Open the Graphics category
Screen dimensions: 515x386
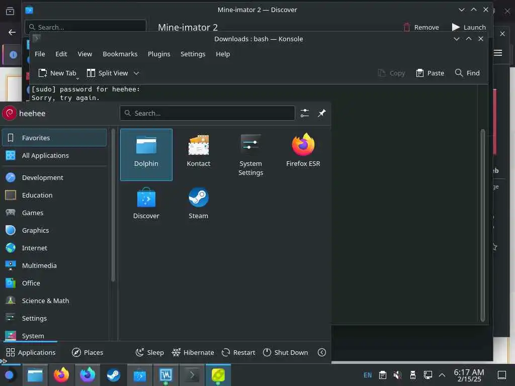pos(54,230)
